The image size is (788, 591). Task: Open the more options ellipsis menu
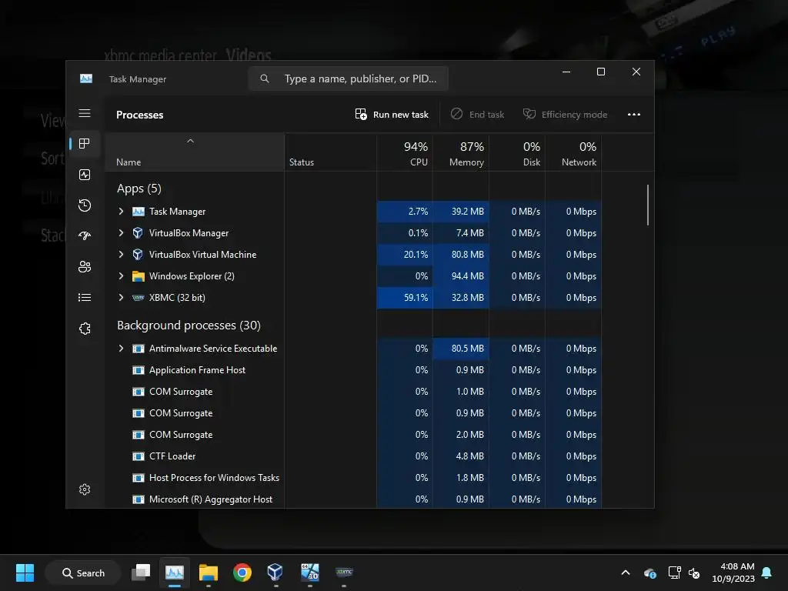[634, 115]
